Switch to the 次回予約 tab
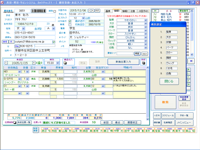Image resolution: width=200 pixels, height=150 pixels. tap(143, 11)
